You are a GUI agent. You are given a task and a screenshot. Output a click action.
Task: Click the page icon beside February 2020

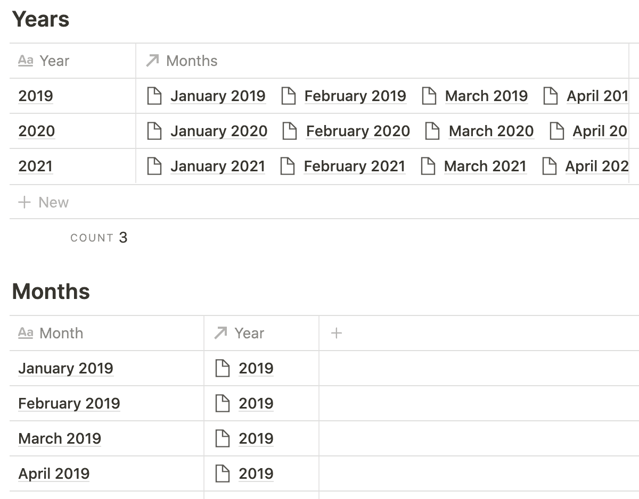[x=290, y=131]
